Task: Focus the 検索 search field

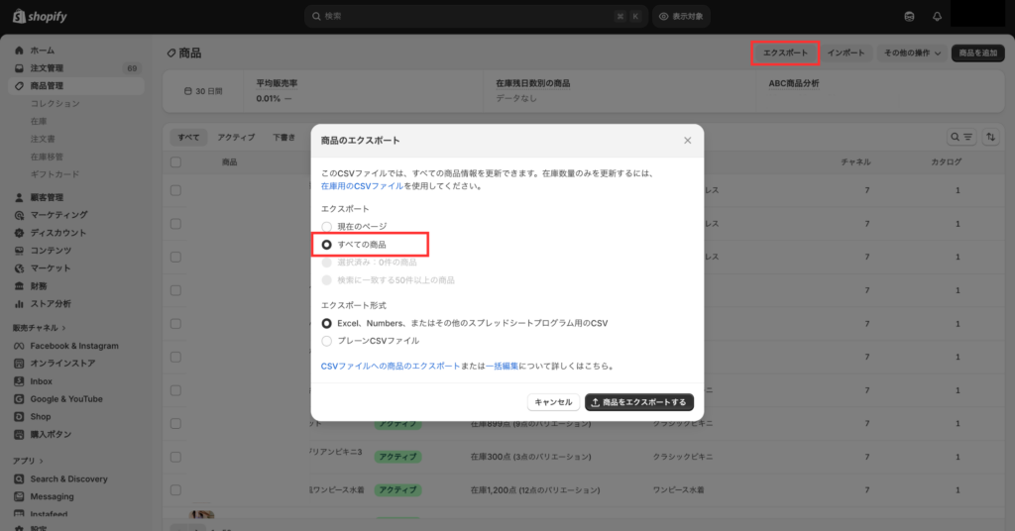Action: (476, 16)
